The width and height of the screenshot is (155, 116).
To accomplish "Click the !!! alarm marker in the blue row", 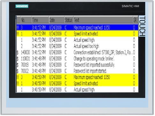I will point(18,28).
